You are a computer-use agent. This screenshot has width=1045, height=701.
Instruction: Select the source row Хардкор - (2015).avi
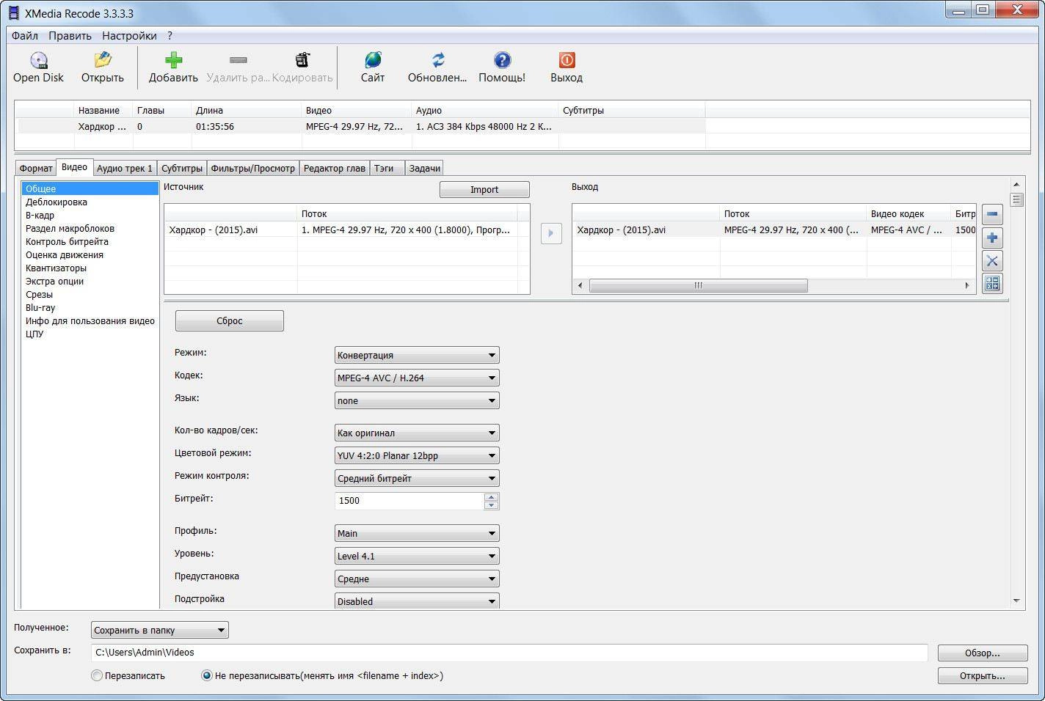pos(346,230)
